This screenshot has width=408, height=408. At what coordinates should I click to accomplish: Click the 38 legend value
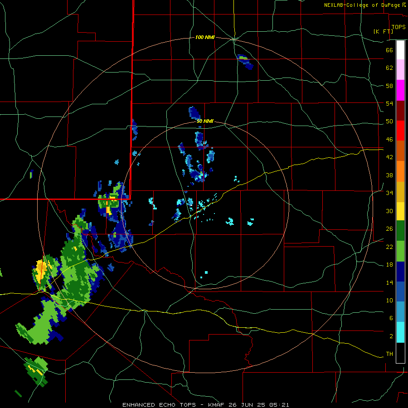click(x=389, y=175)
